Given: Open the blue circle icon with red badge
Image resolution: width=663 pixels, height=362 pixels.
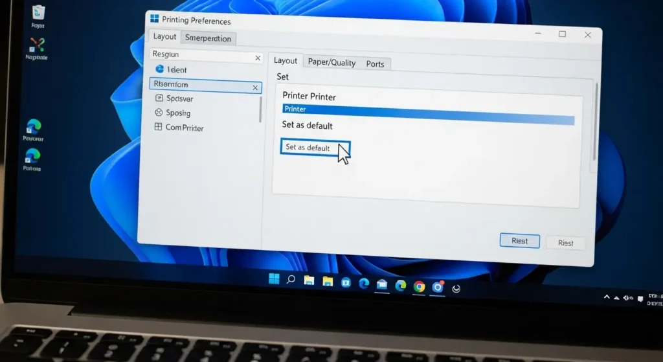Looking at the screenshot, I should pos(438,287).
